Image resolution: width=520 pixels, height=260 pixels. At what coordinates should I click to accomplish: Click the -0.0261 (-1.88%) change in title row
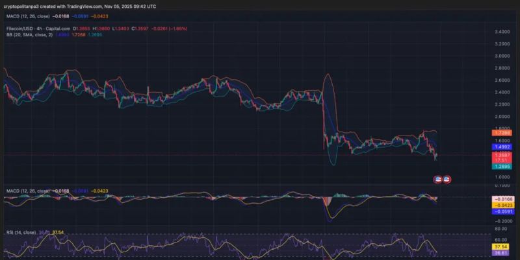[x=169, y=29]
